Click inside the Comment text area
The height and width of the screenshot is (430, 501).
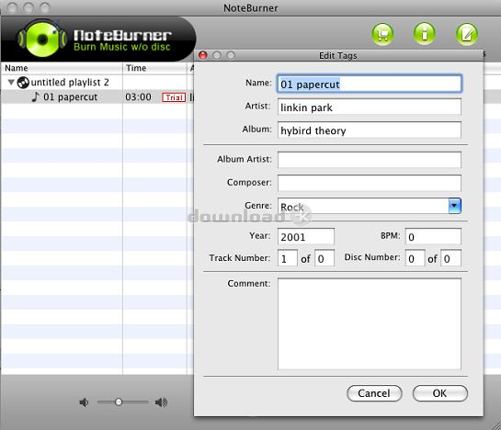(369, 324)
